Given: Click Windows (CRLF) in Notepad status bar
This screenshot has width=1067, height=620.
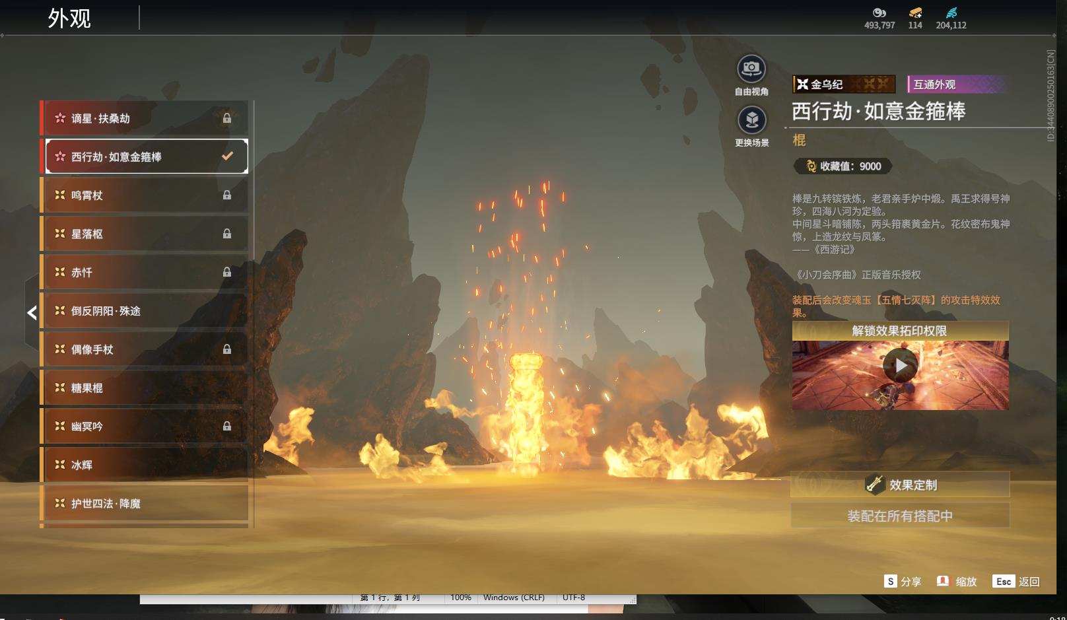Looking at the screenshot, I should (x=514, y=598).
